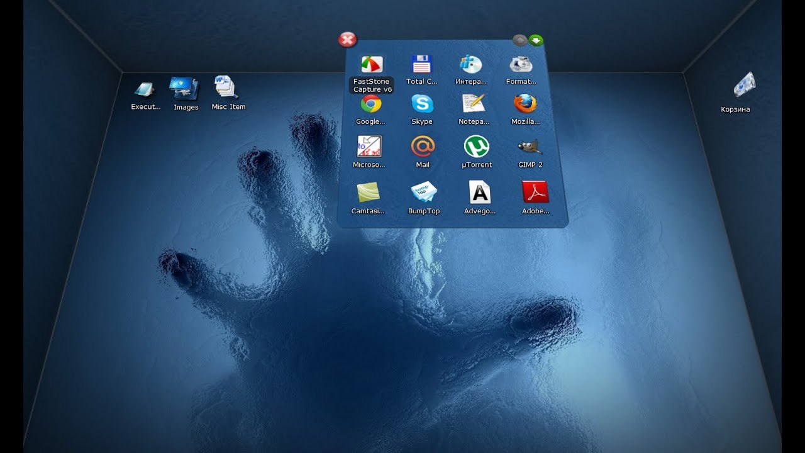This screenshot has width=805, height=453.
Task: Click the BumpTop text label
Action: 424,211
